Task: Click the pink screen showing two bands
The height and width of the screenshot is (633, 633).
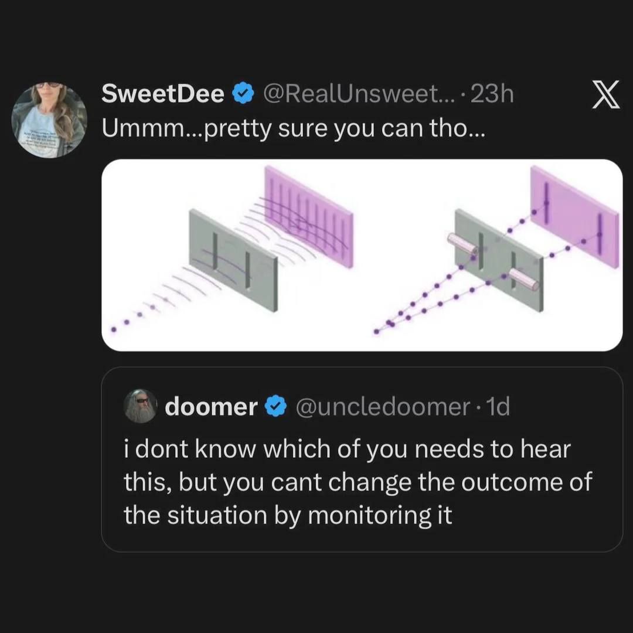Action: click(574, 216)
